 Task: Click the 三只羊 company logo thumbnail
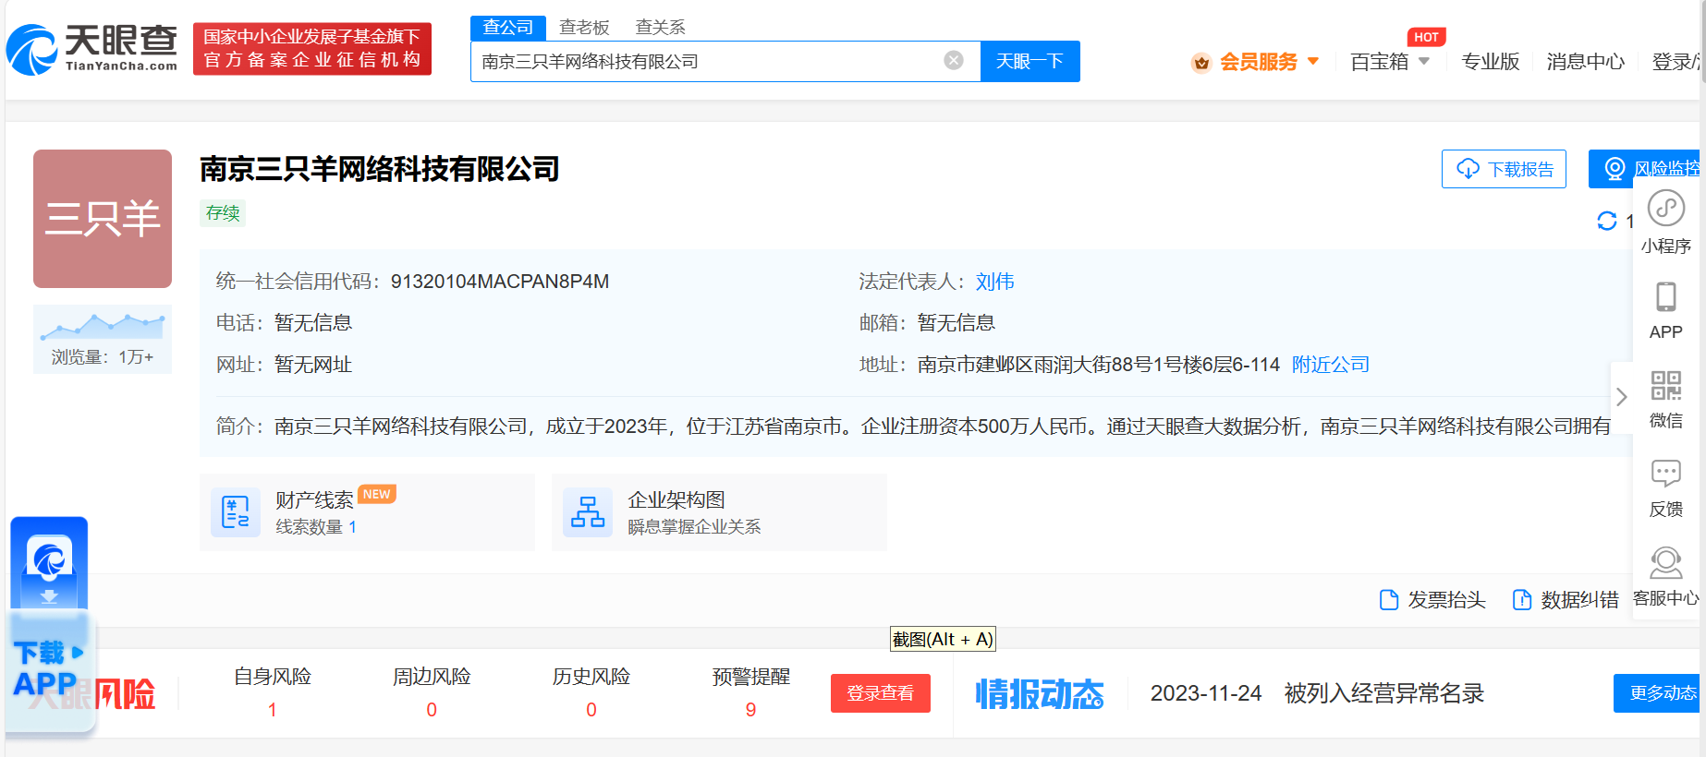click(x=103, y=219)
